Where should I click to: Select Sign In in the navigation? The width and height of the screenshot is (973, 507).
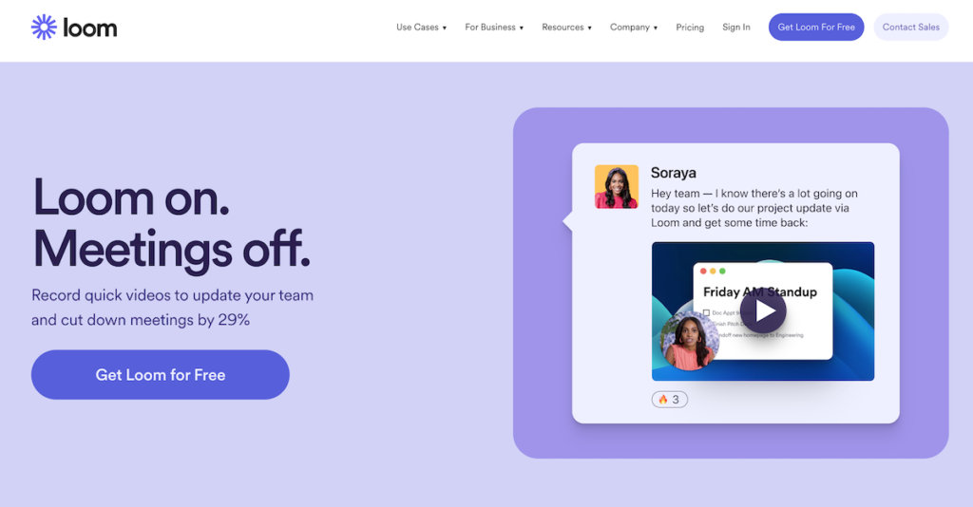click(x=736, y=28)
